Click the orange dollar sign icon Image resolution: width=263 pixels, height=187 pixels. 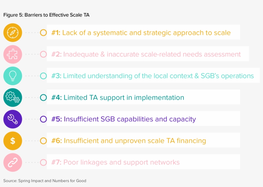coord(13,141)
